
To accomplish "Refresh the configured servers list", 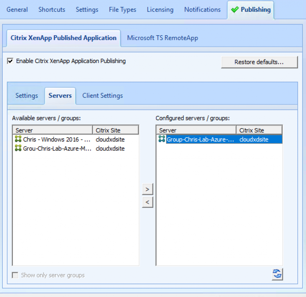I will point(277,274).
